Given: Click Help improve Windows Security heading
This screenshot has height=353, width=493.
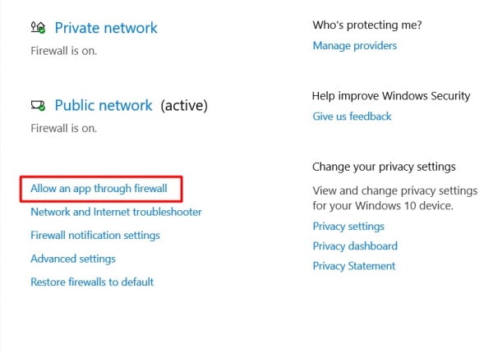Looking at the screenshot, I should pyautogui.click(x=391, y=96).
